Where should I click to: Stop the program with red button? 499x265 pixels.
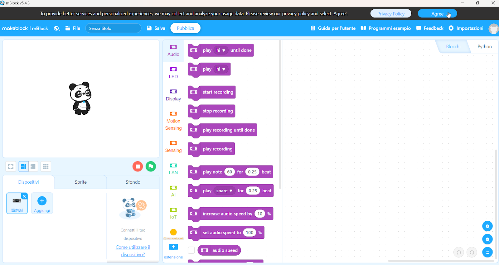138,166
